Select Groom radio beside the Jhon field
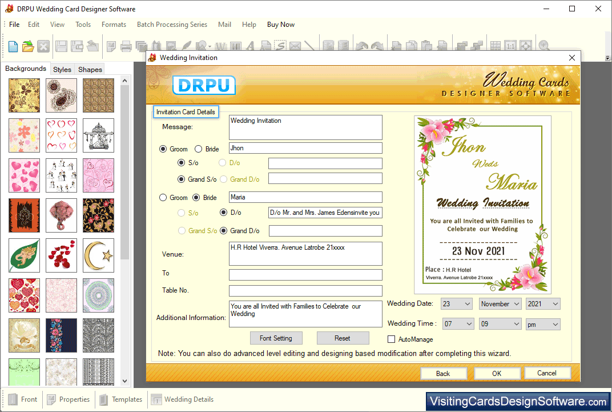The width and height of the screenshot is (612, 412). click(x=163, y=149)
